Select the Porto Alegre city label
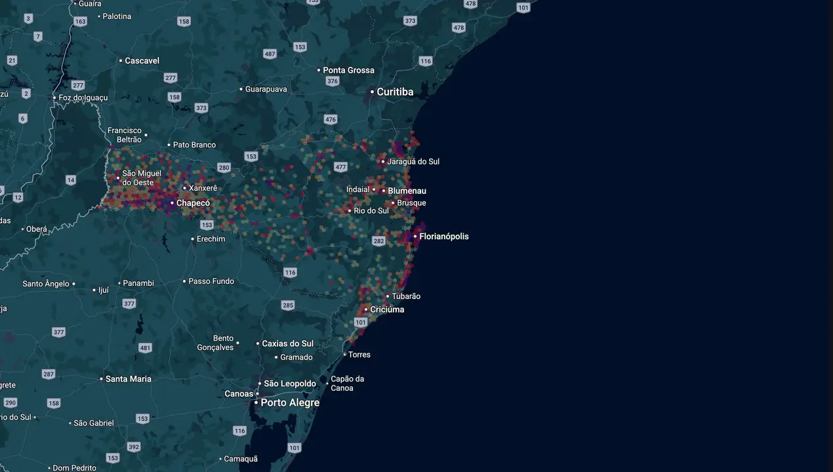The height and width of the screenshot is (472, 833). click(x=290, y=403)
